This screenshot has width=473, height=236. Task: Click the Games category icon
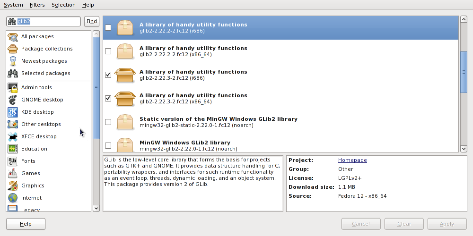[x=13, y=174]
